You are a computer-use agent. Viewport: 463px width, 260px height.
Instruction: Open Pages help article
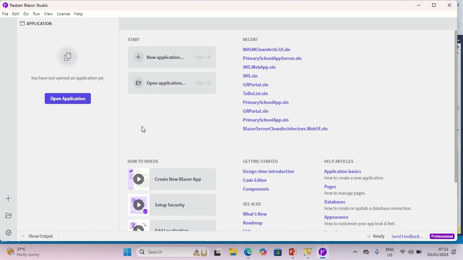point(330,187)
